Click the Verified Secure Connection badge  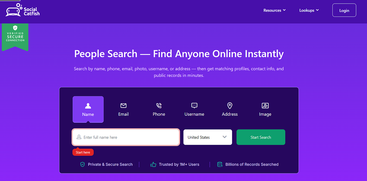[15, 37]
